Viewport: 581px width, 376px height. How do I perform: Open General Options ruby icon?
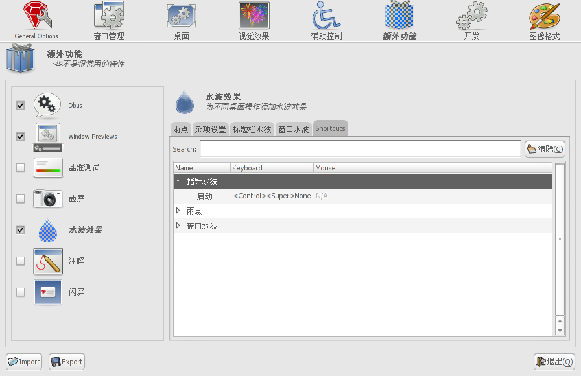(37, 16)
